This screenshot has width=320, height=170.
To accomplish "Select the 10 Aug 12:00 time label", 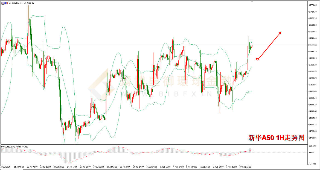I will tap(245, 166).
